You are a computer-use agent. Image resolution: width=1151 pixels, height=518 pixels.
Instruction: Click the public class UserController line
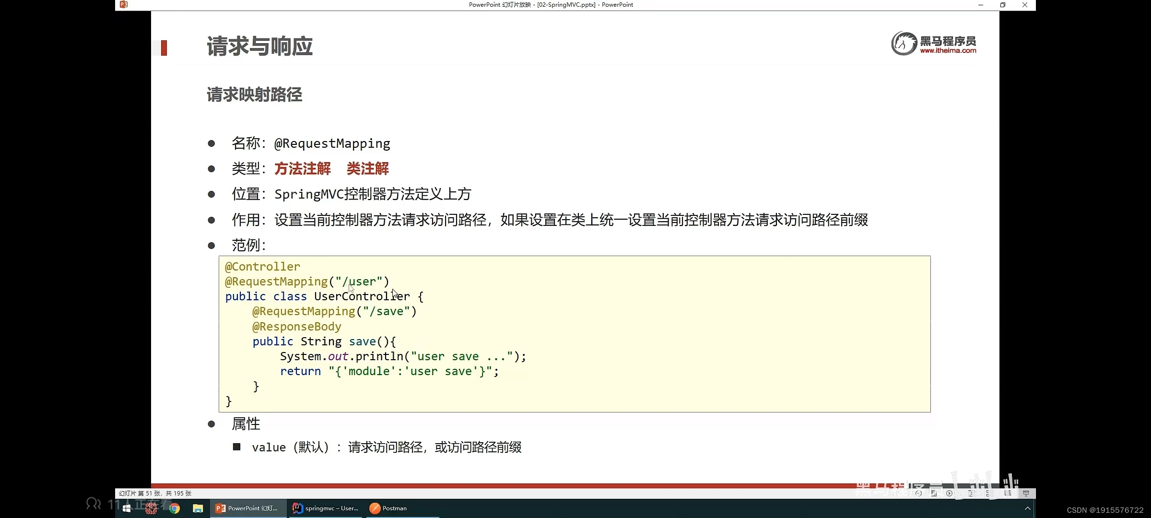324,296
